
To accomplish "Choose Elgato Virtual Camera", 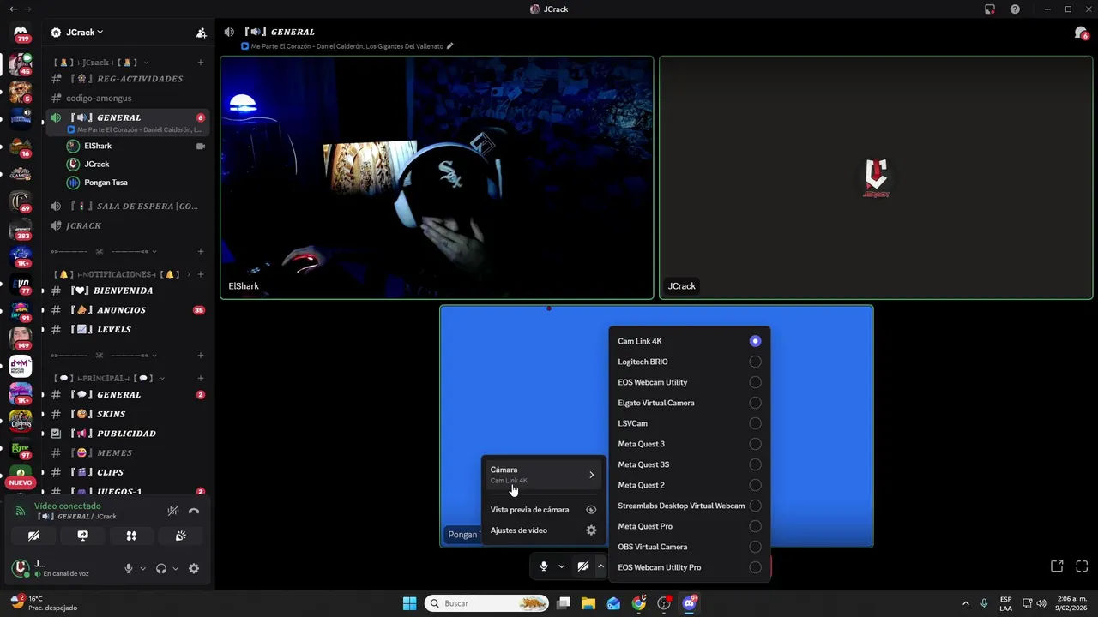I will tap(689, 403).
